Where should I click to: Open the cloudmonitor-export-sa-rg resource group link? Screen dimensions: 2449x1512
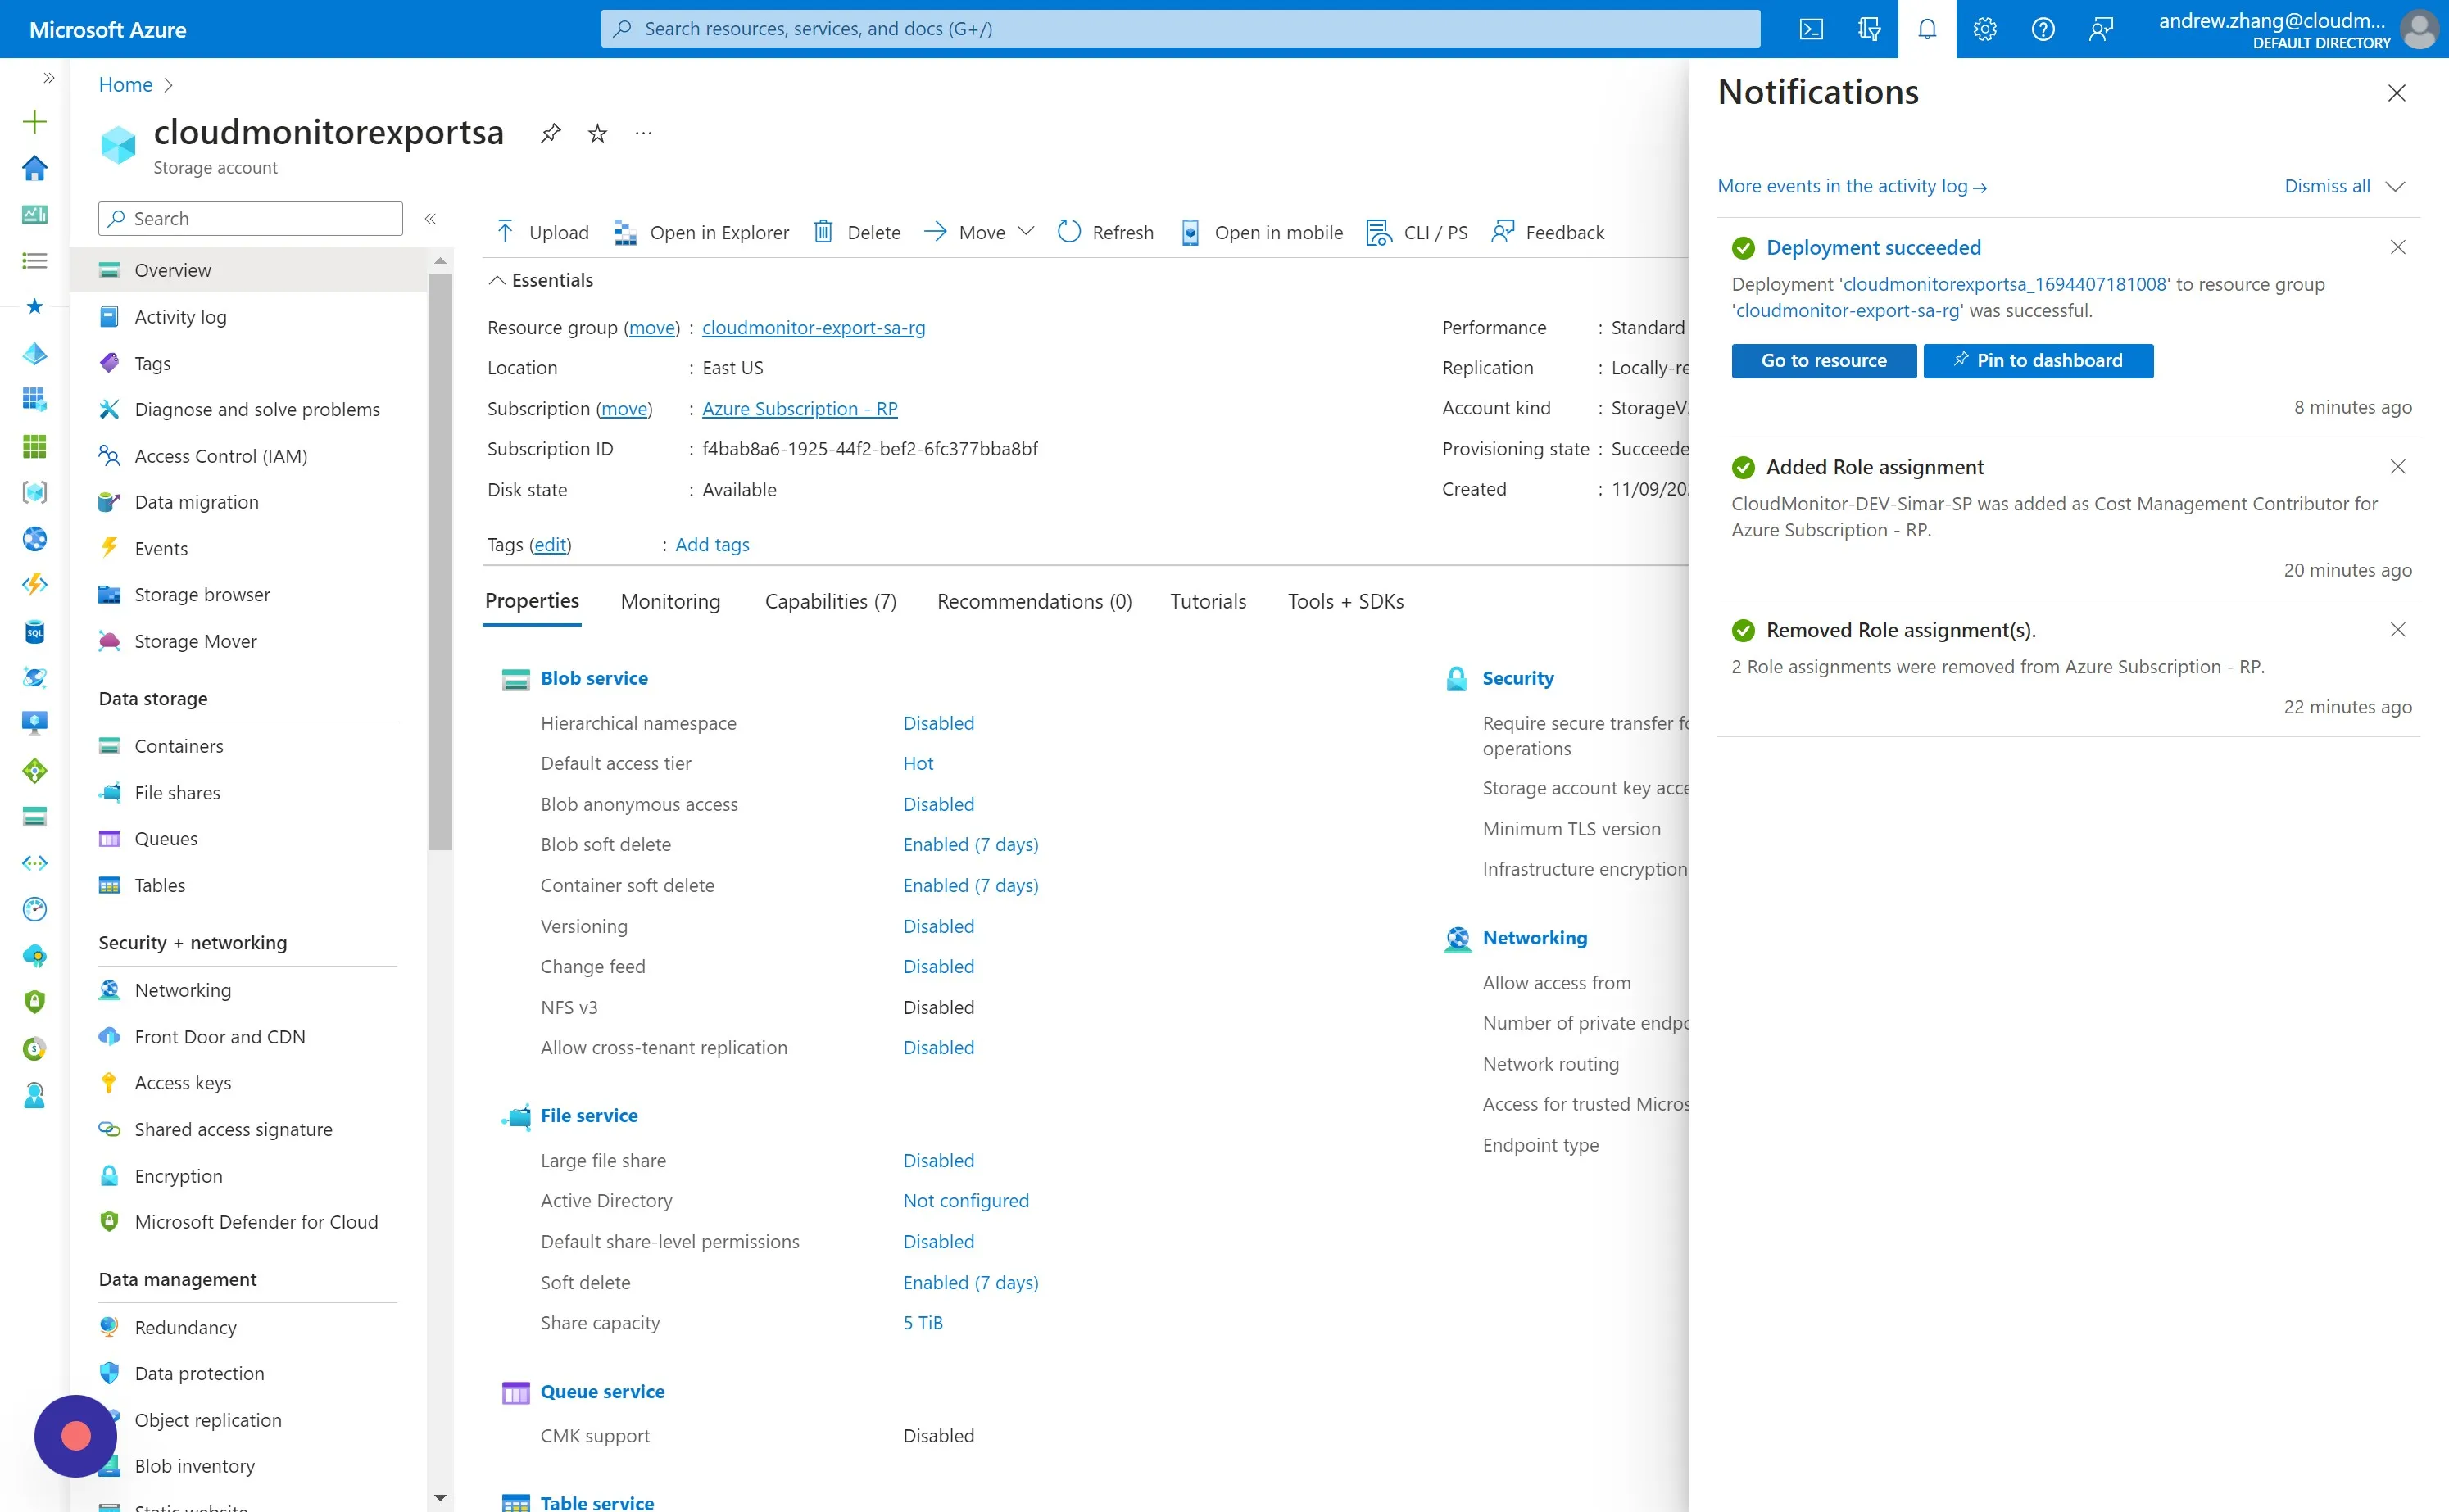(813, 328)
